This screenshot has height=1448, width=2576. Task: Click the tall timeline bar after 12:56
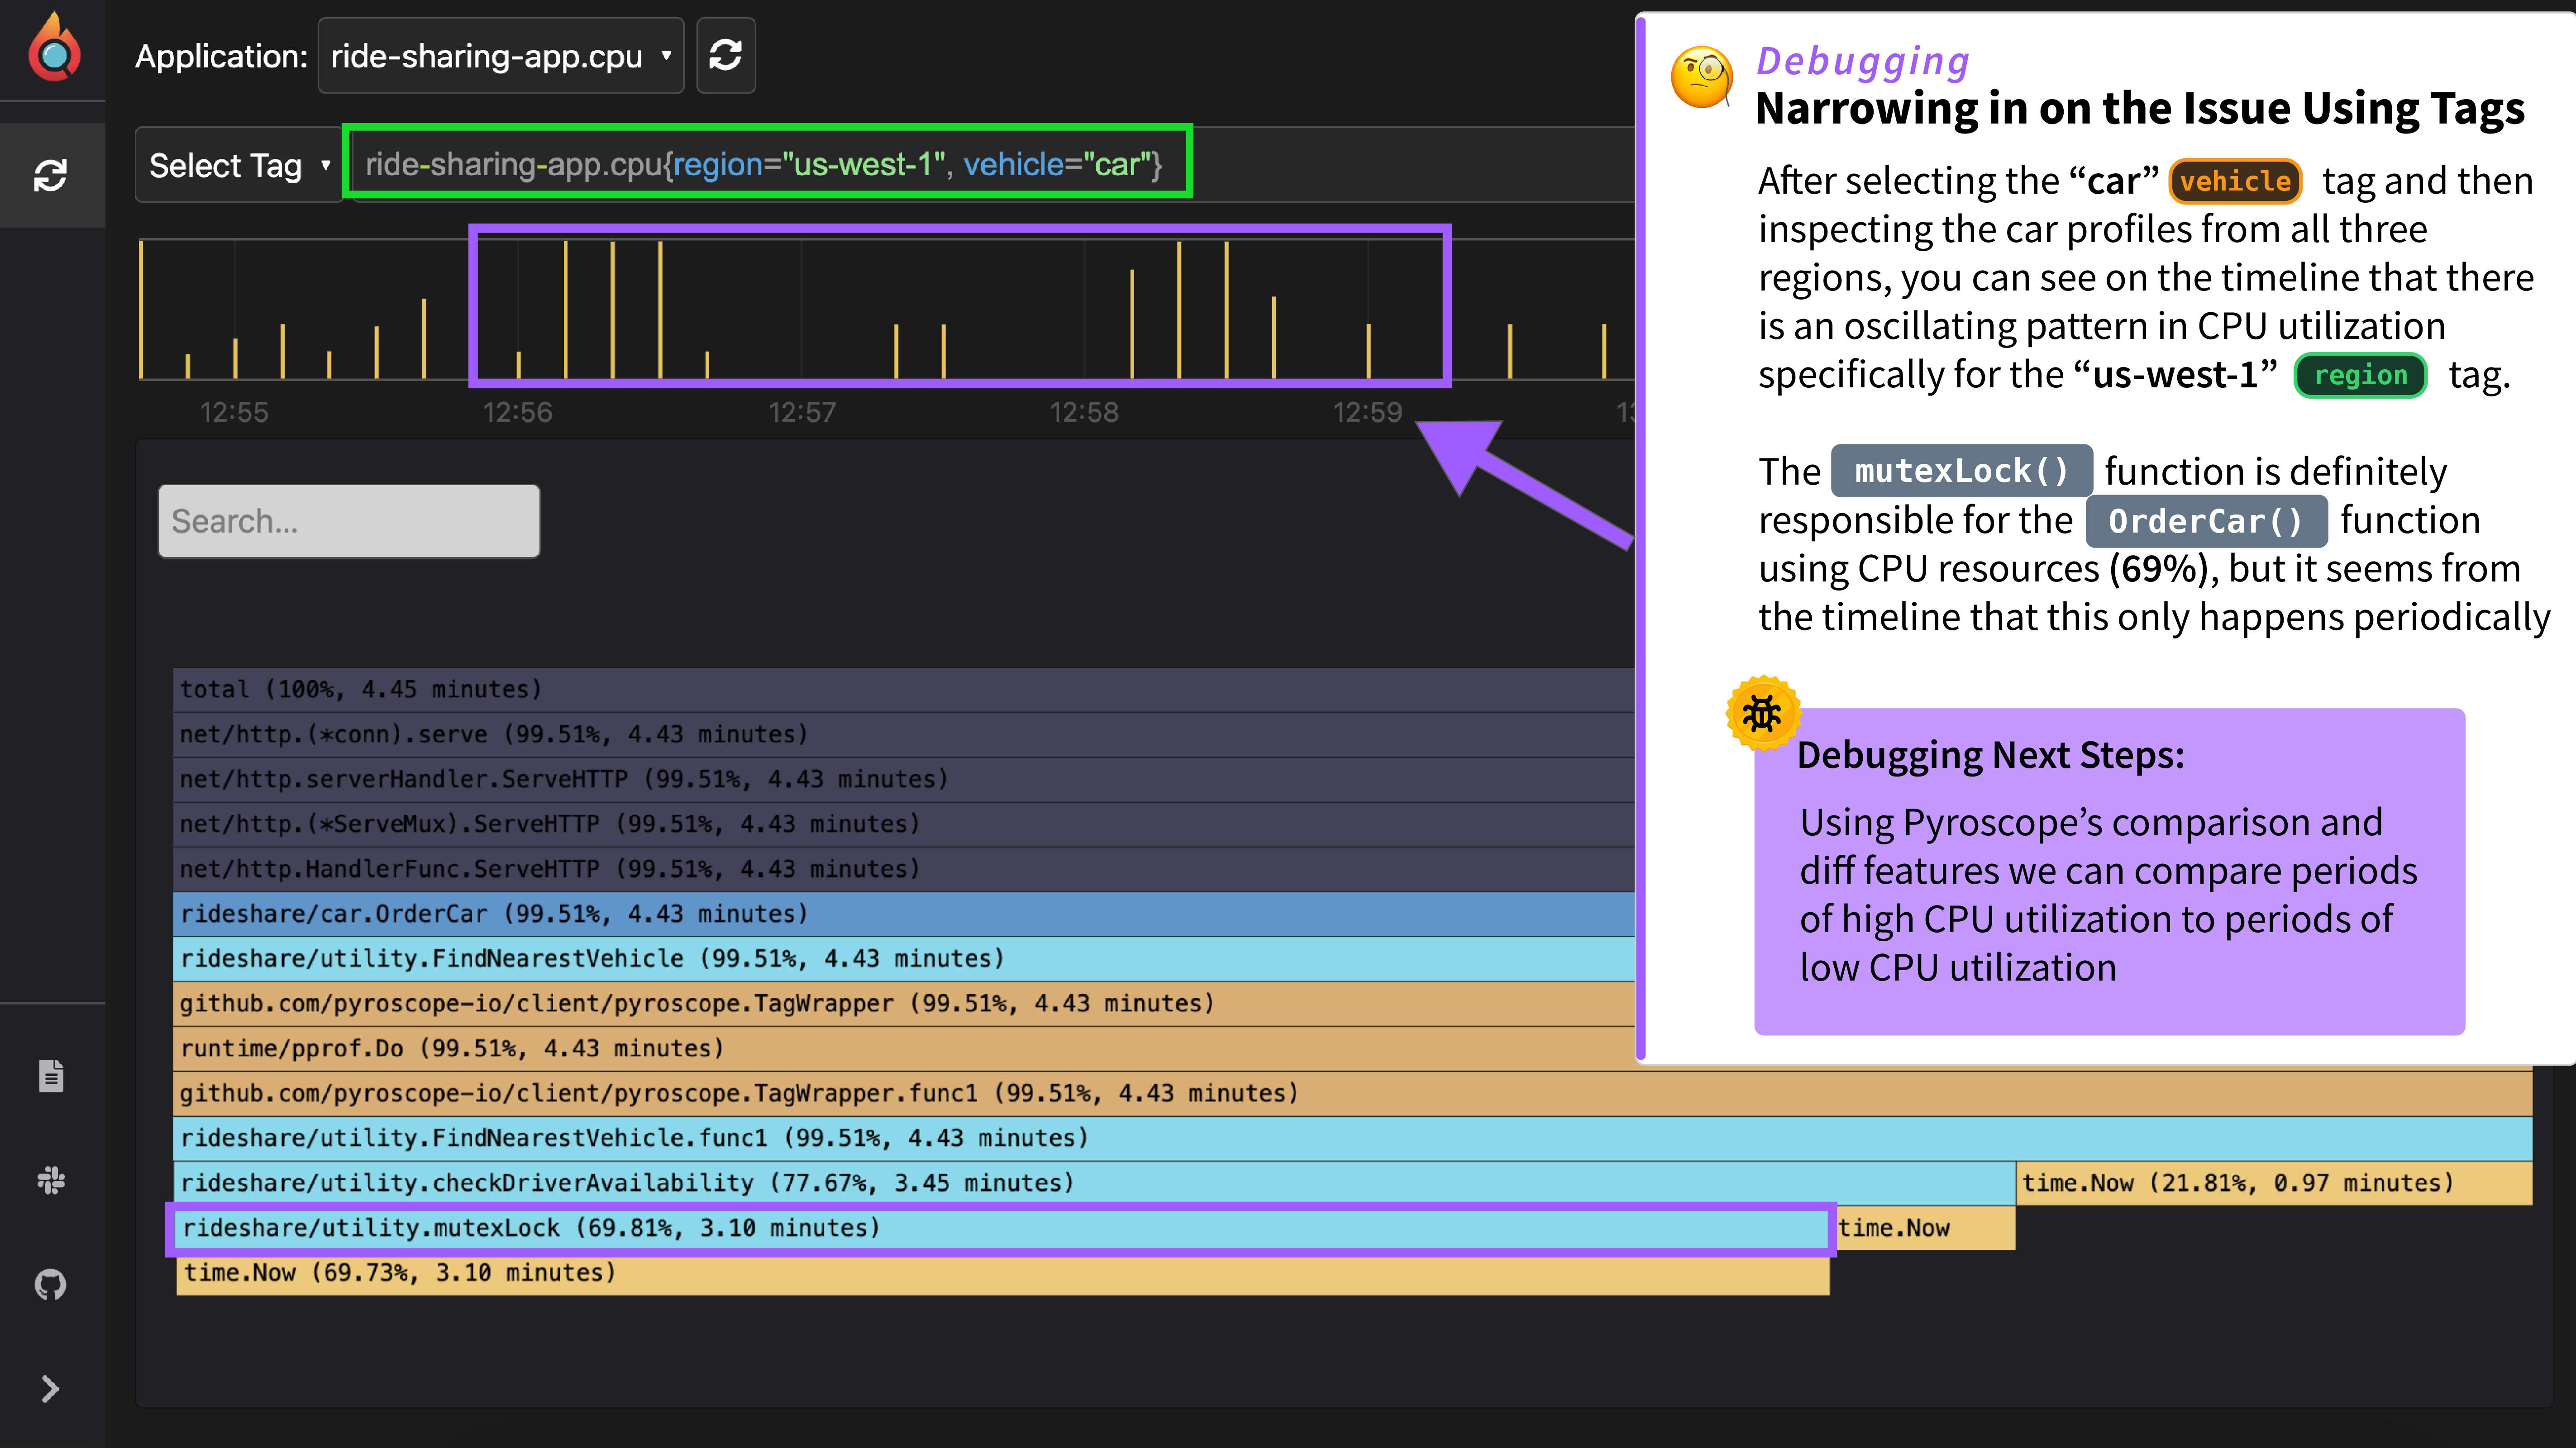pos(566,310)
